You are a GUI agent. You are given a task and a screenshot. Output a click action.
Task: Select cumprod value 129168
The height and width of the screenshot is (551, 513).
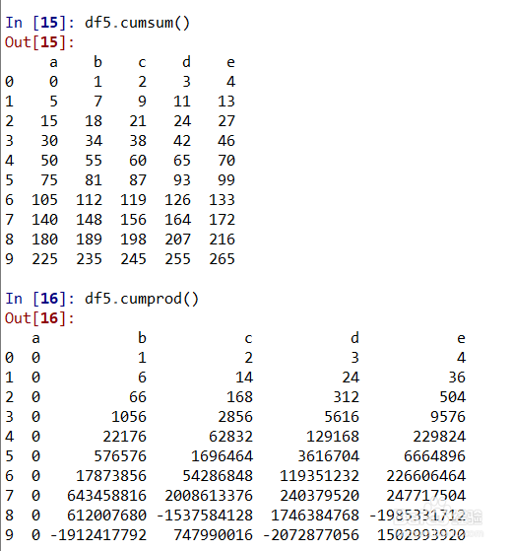click(333, 437)
